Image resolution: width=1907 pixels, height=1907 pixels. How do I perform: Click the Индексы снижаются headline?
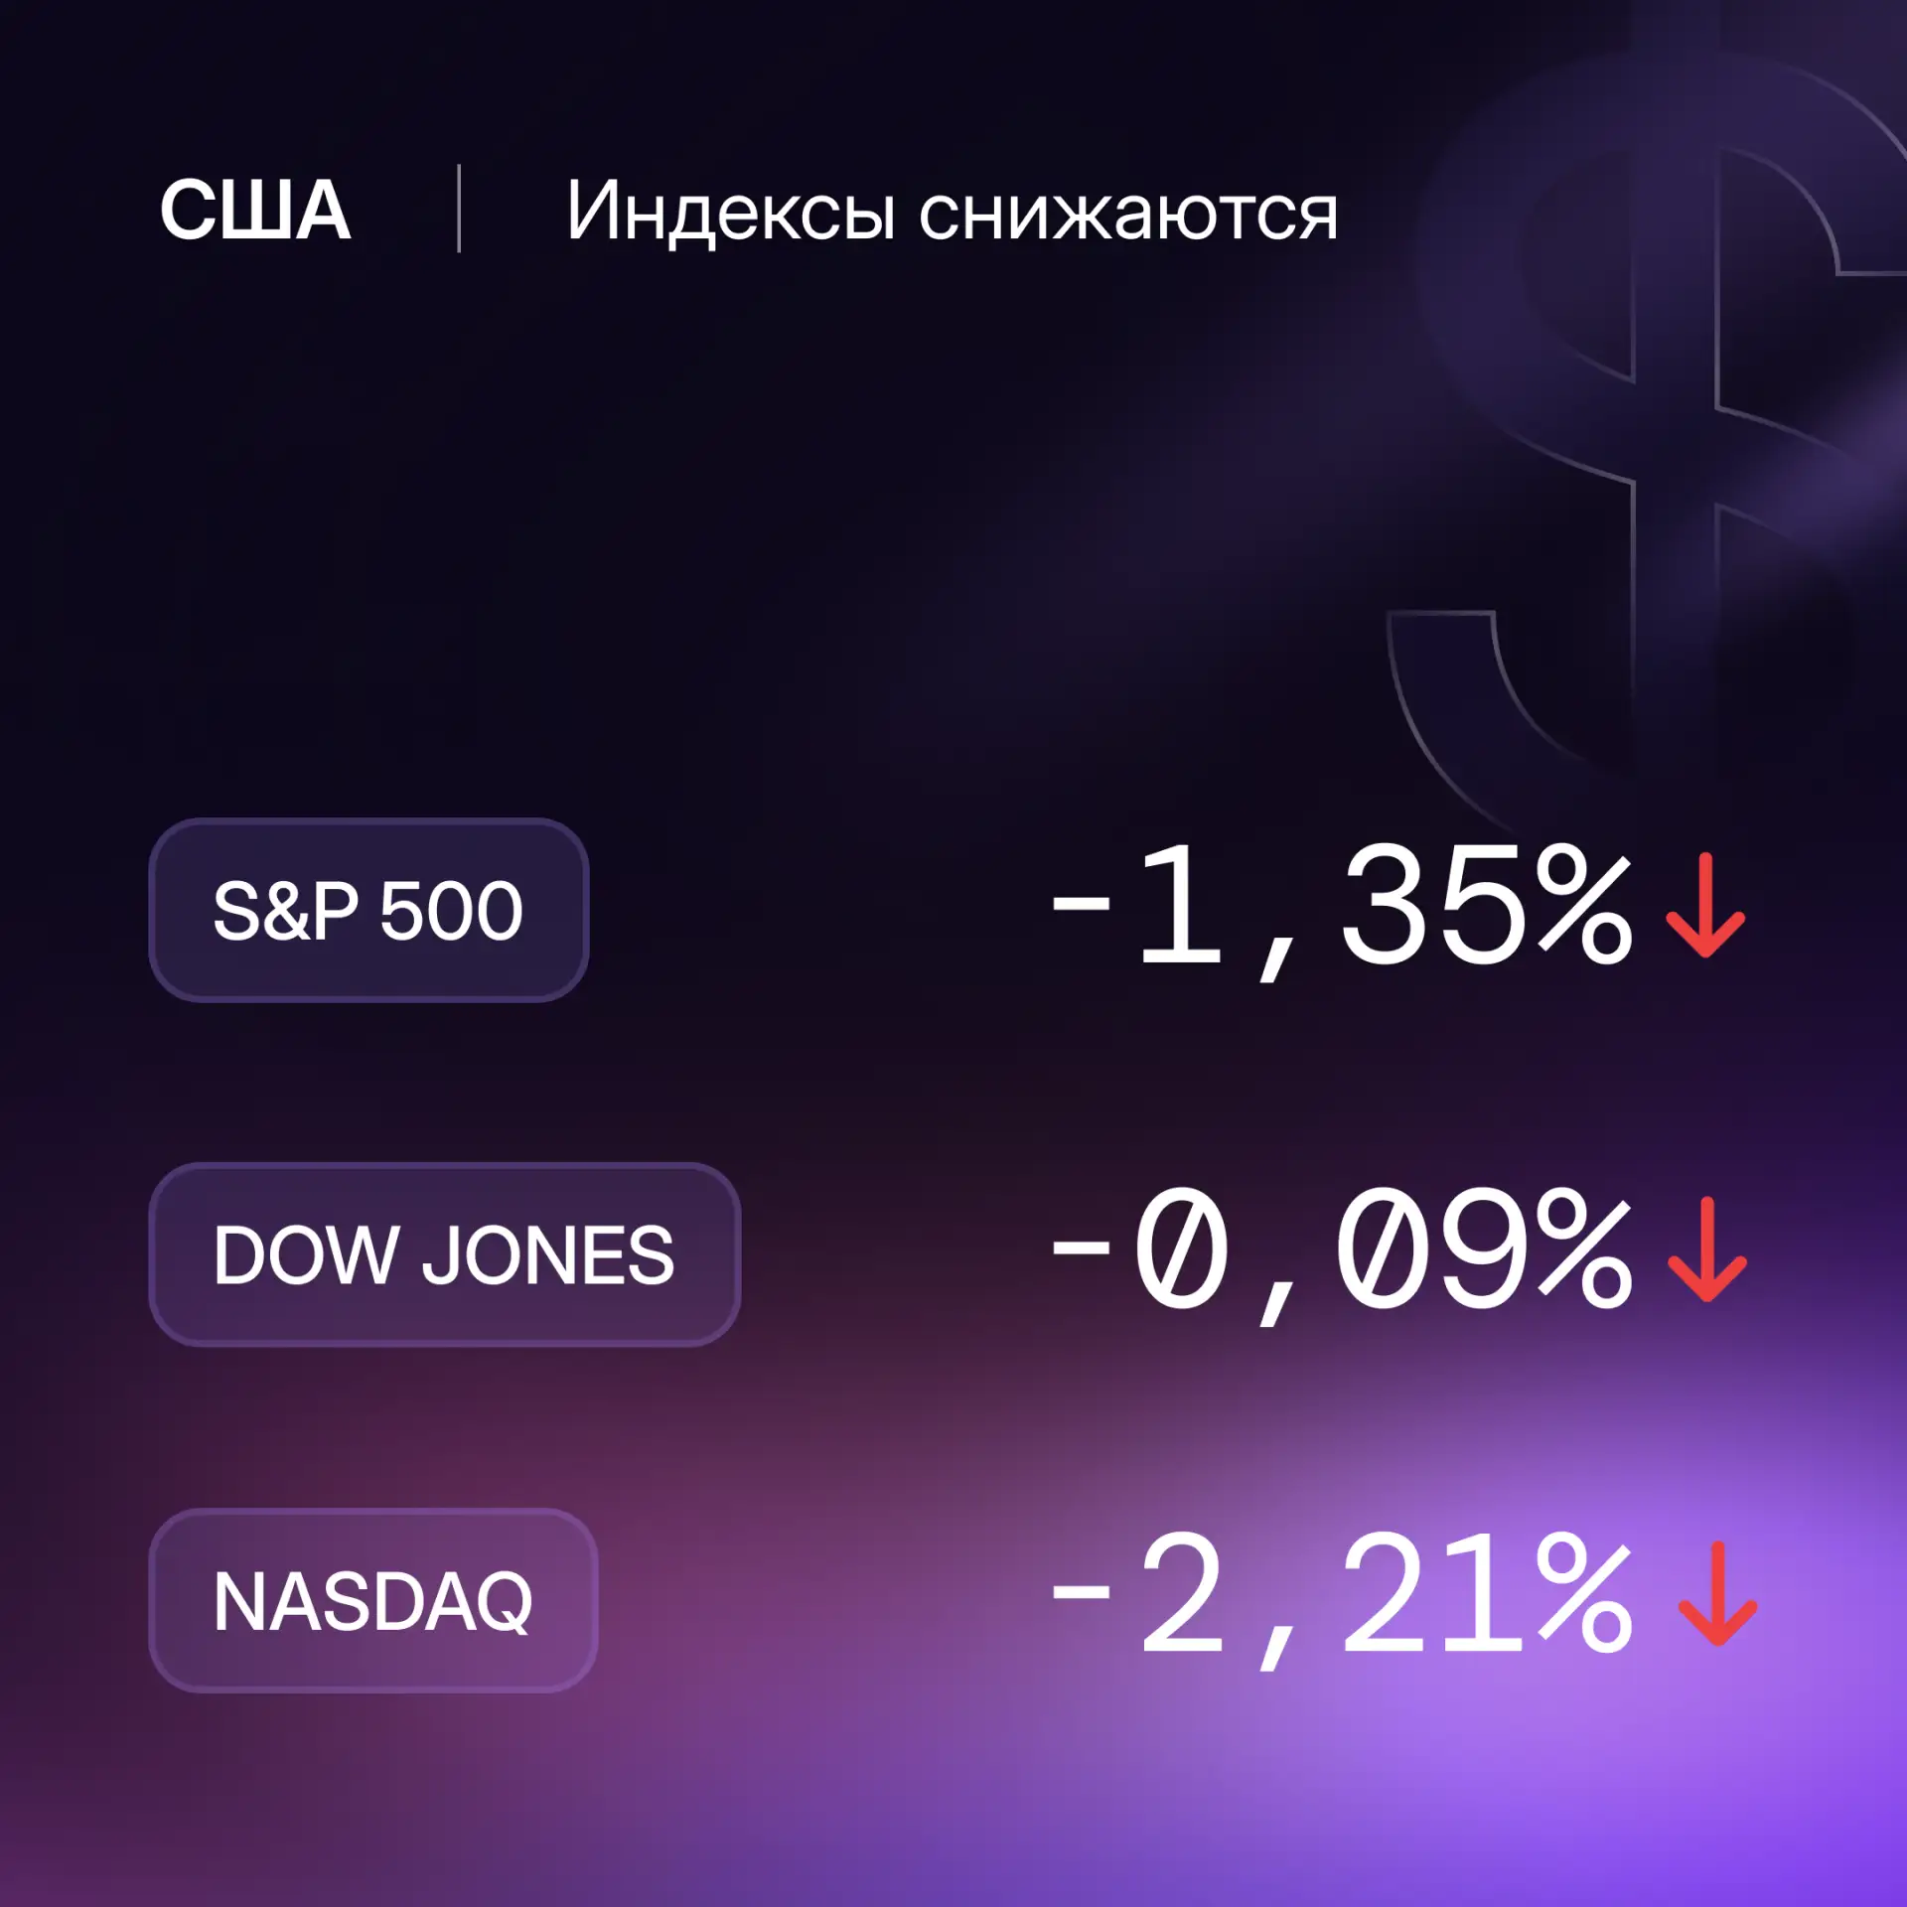pos(952,212)
